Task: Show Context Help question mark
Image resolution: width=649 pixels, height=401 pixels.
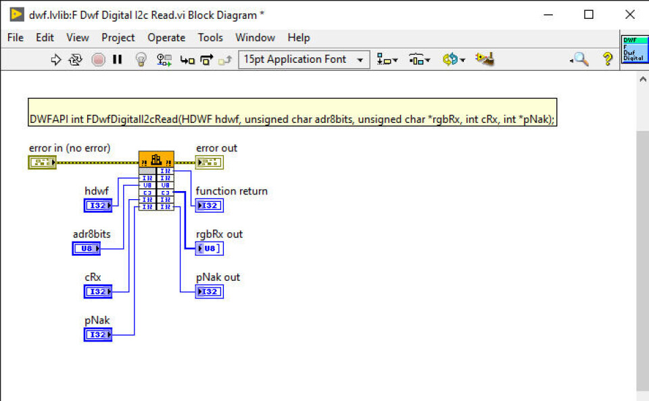Action: pos(608,59)
